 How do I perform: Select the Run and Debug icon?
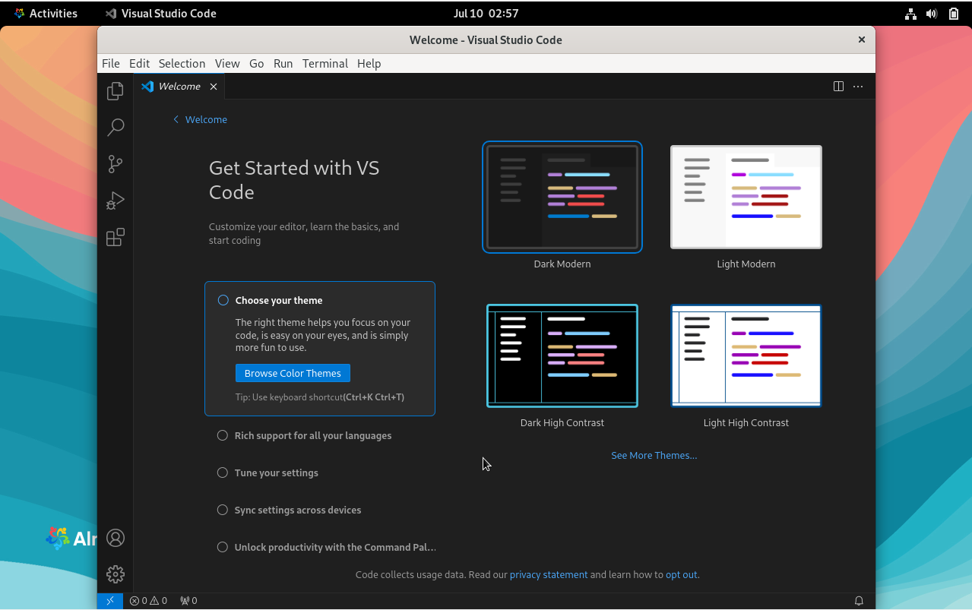115,200
